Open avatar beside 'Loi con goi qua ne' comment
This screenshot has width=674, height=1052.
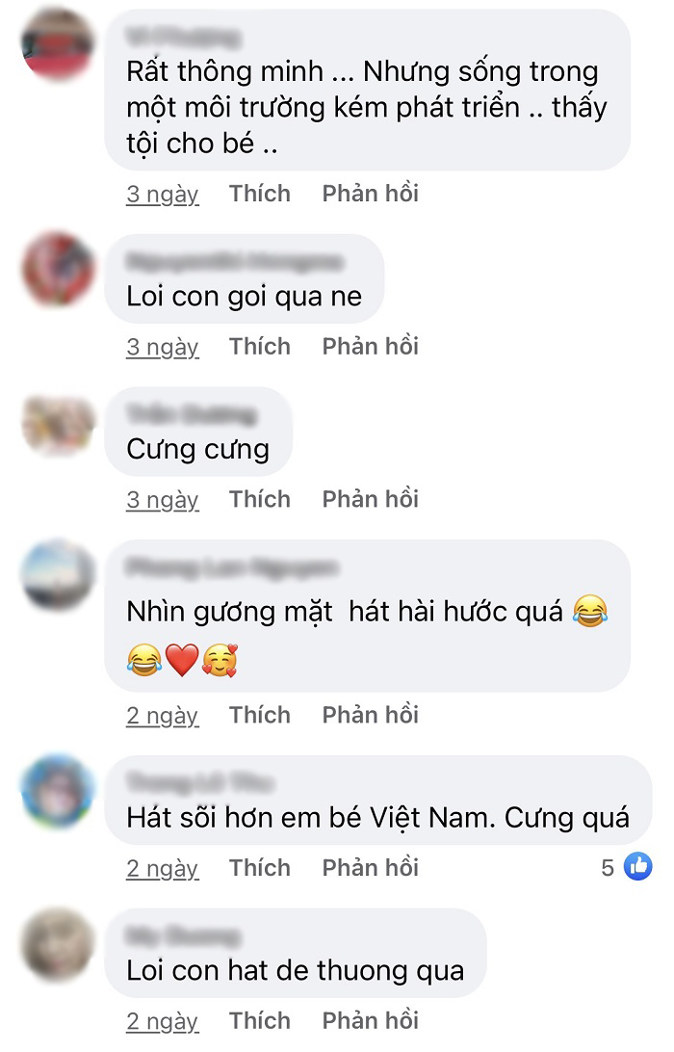(59, 269)
